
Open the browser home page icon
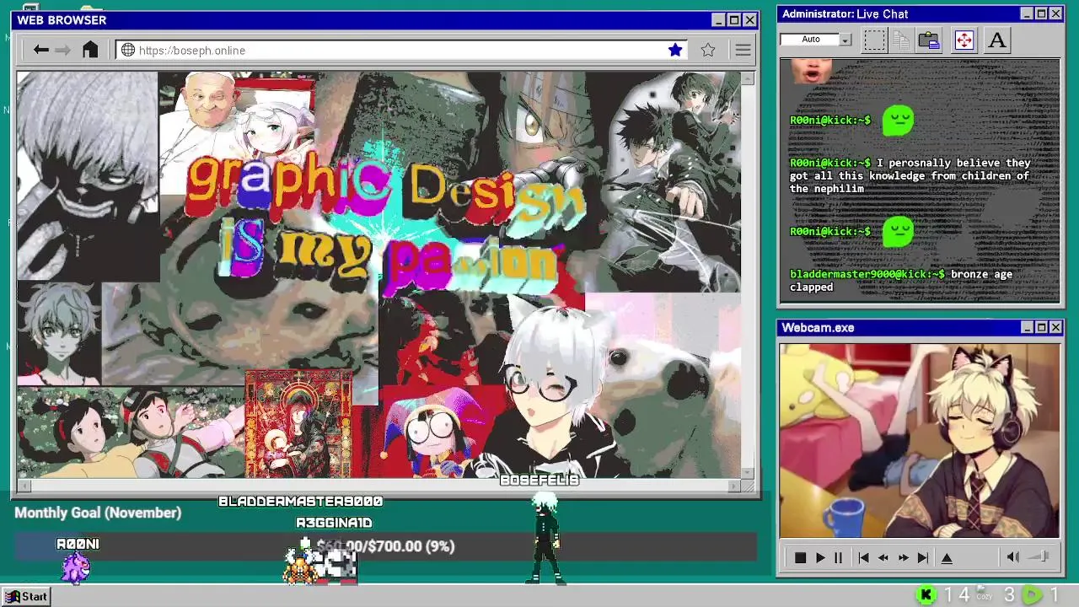(x=90, y=50)
